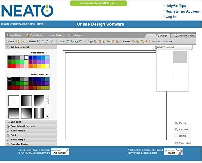Click the gradient list's scroll-down arrow
202x163 pixels.
[47, 117]
